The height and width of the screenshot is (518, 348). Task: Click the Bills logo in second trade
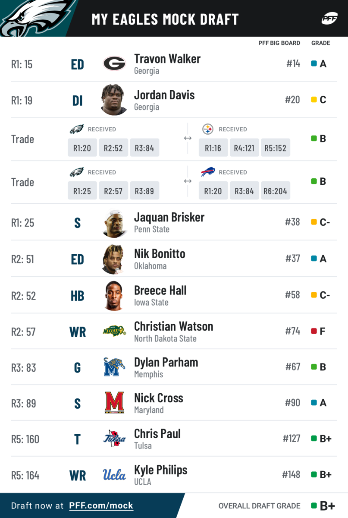(x=208, y=172)
